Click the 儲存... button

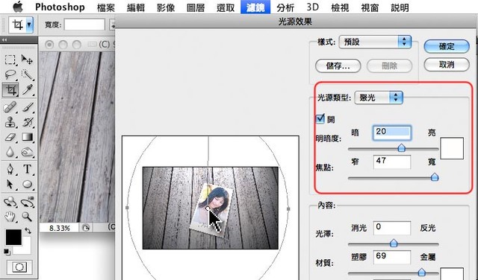tap(338, 66)
